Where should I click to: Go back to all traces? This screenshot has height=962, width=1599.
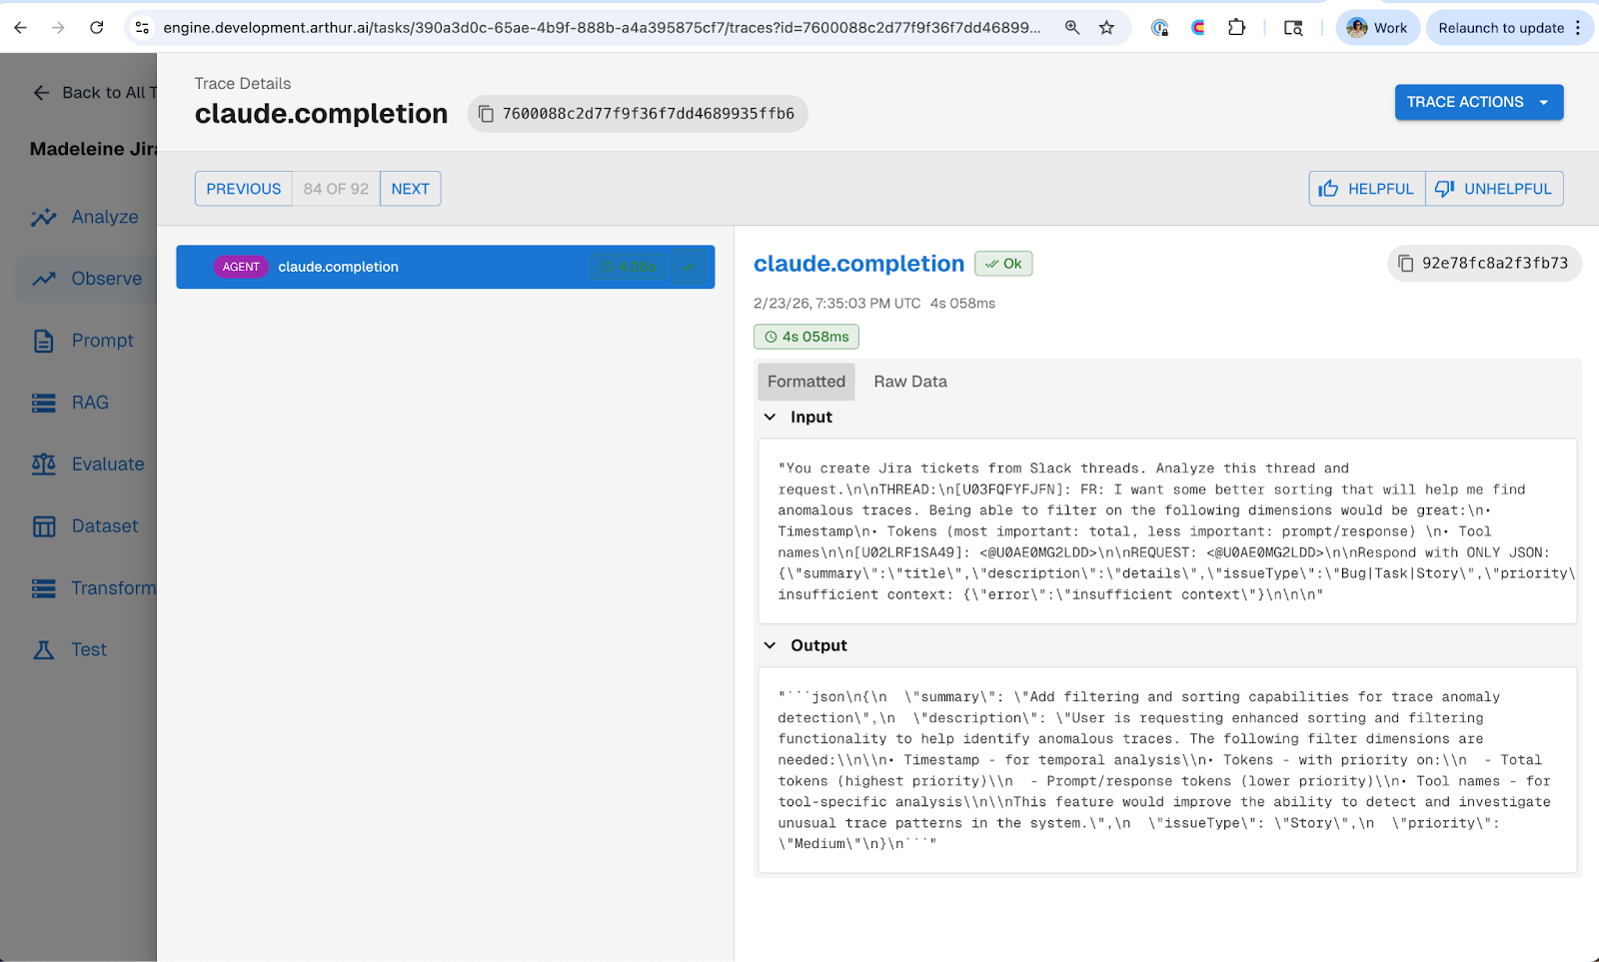click(93, 93)
